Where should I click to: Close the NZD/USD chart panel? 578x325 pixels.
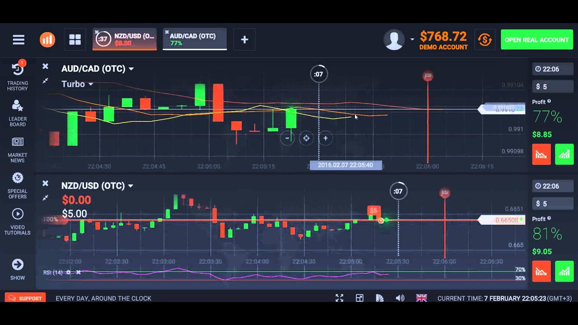[45, 183]
